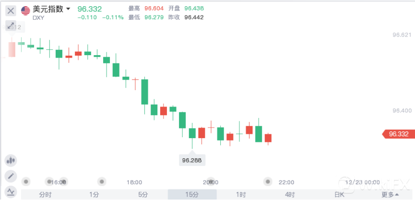The width and height of the screenshot is (415, 201).
Task: Switch to the 日K daily chart tab
Action: pyautogui.click(x=339, y=195)
